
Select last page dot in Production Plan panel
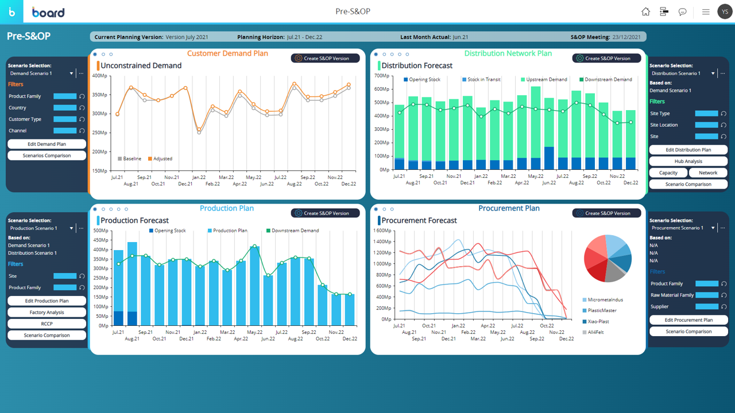126,209
